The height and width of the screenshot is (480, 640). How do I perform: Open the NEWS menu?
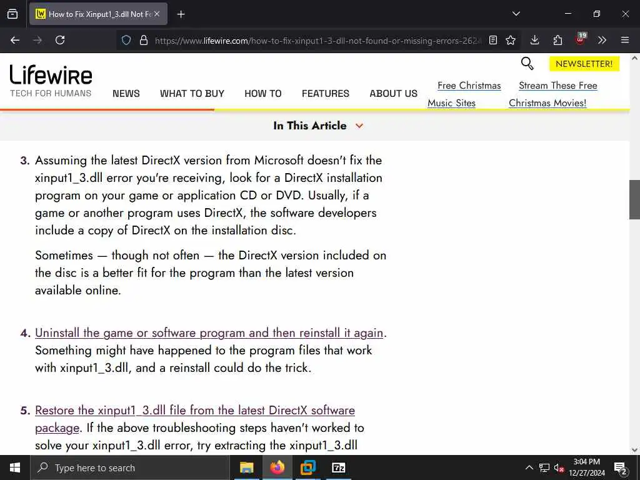[126, 94]
